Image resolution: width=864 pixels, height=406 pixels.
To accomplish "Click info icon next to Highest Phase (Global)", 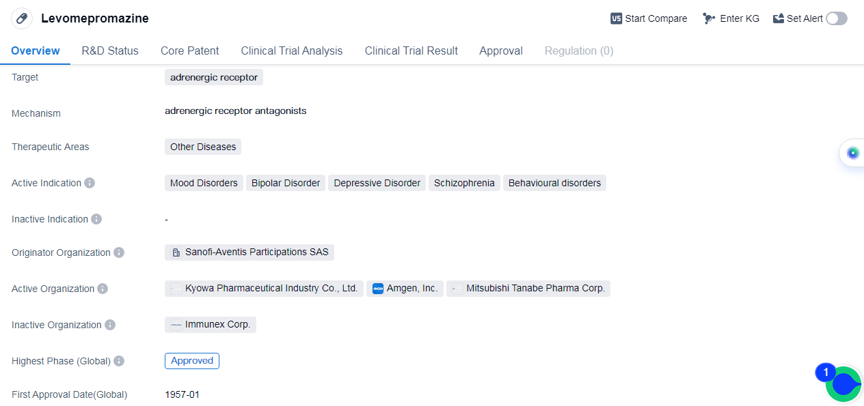I will [119, 361].
